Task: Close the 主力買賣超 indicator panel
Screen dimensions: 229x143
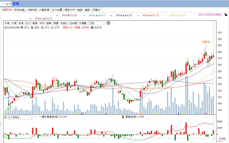Action: coord(5,117)
